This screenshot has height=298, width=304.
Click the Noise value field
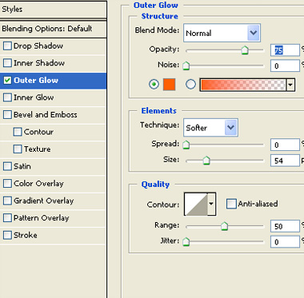click(285, 66)
